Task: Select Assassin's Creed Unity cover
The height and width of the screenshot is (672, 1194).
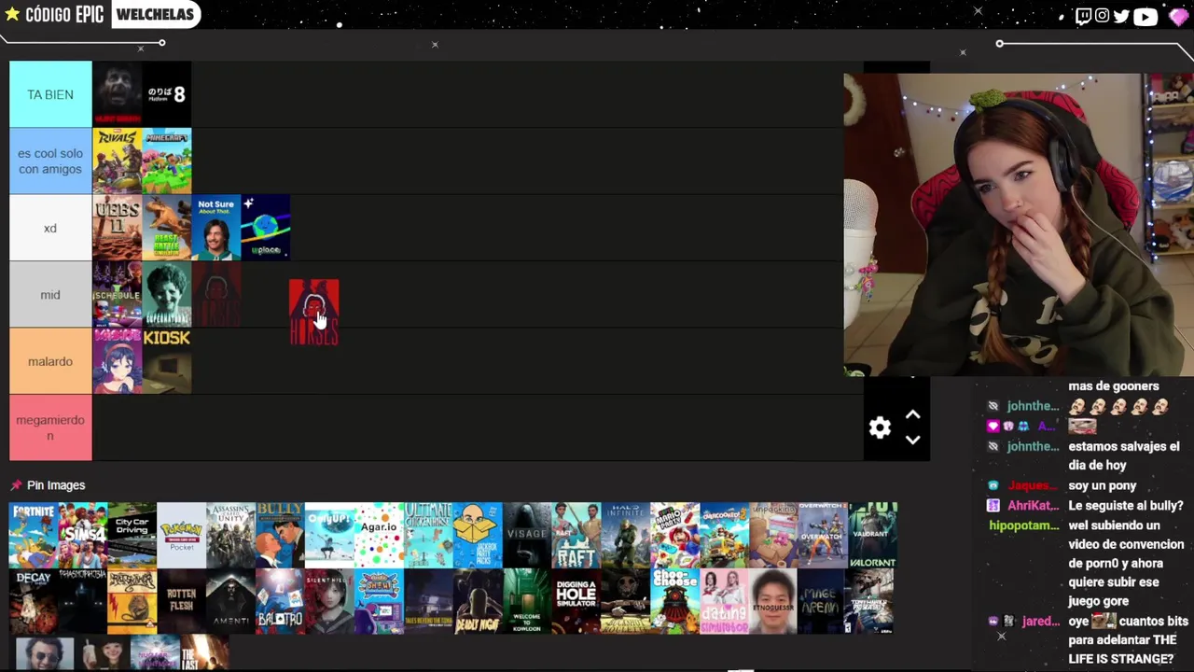Action: (230, 535)
